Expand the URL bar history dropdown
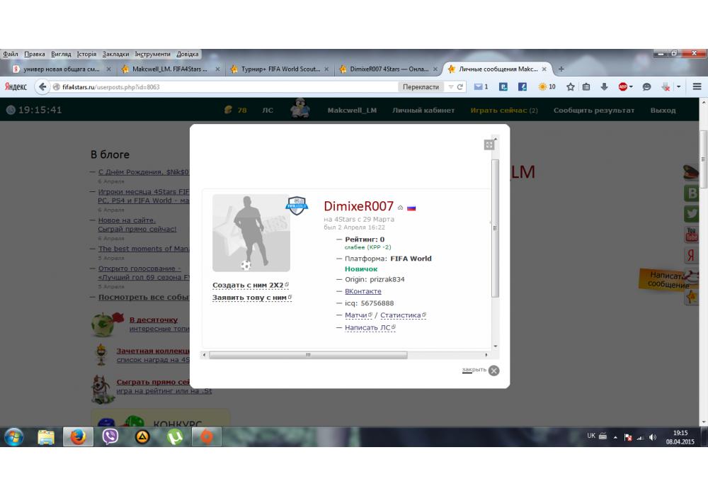 click(450, 86)
